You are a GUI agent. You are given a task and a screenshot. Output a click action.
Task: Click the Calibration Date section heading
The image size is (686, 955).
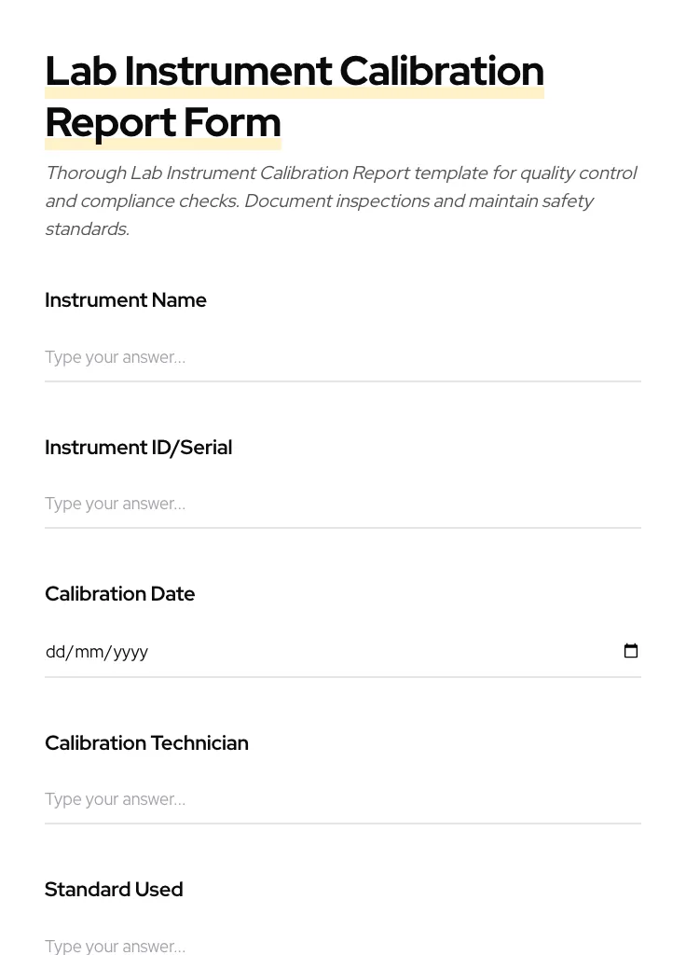(119, 594)
